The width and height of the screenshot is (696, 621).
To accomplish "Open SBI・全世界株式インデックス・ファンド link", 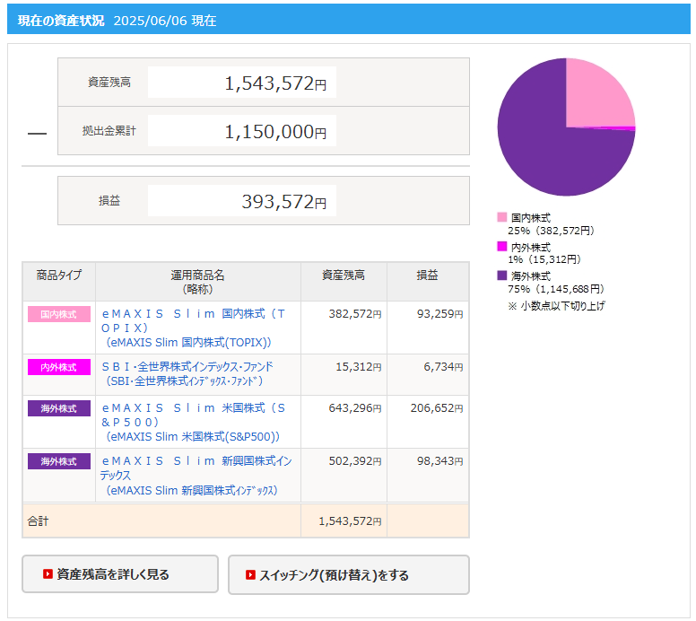I will point(187,367).
